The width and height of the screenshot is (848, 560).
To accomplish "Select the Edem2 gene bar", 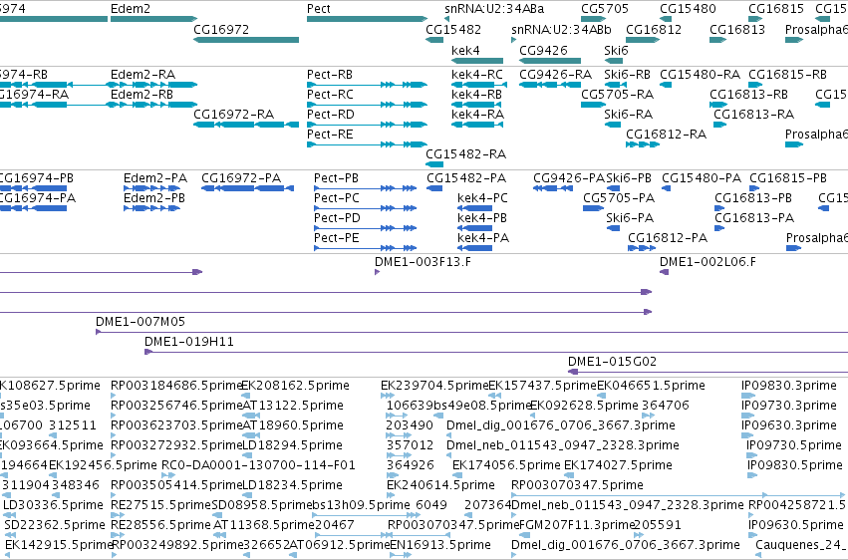I will point(153,19).
